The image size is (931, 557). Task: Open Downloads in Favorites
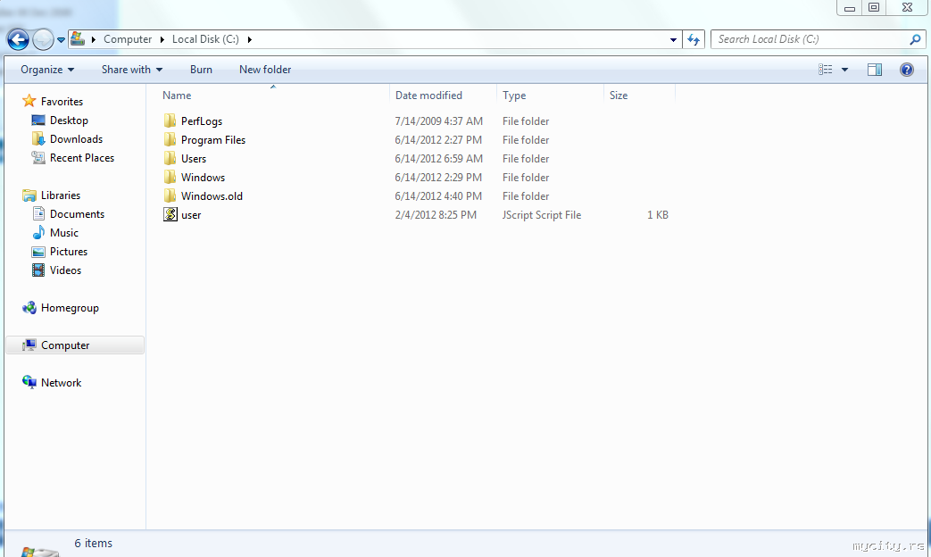[x=76, y=139]
